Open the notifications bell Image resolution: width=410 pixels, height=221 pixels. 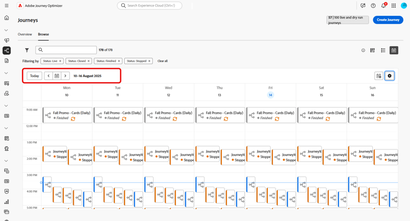(383, 5)
